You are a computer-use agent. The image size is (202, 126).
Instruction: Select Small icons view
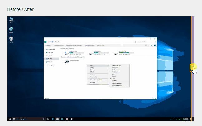tap(119, 72)
